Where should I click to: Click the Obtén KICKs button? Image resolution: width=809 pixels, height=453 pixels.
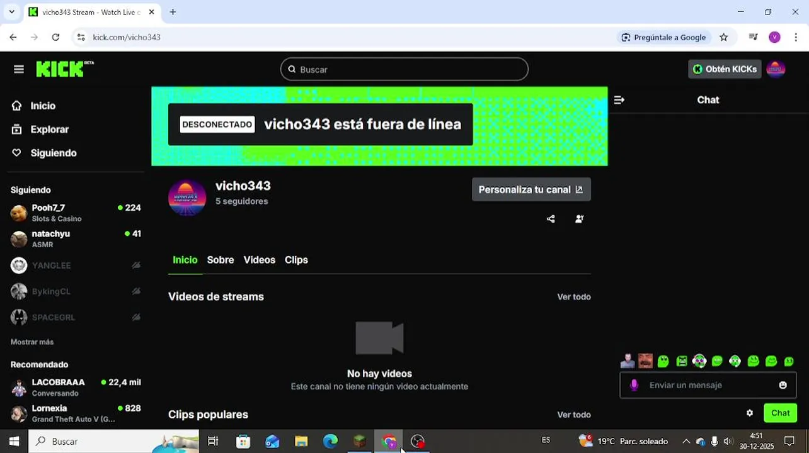point(725,69)
